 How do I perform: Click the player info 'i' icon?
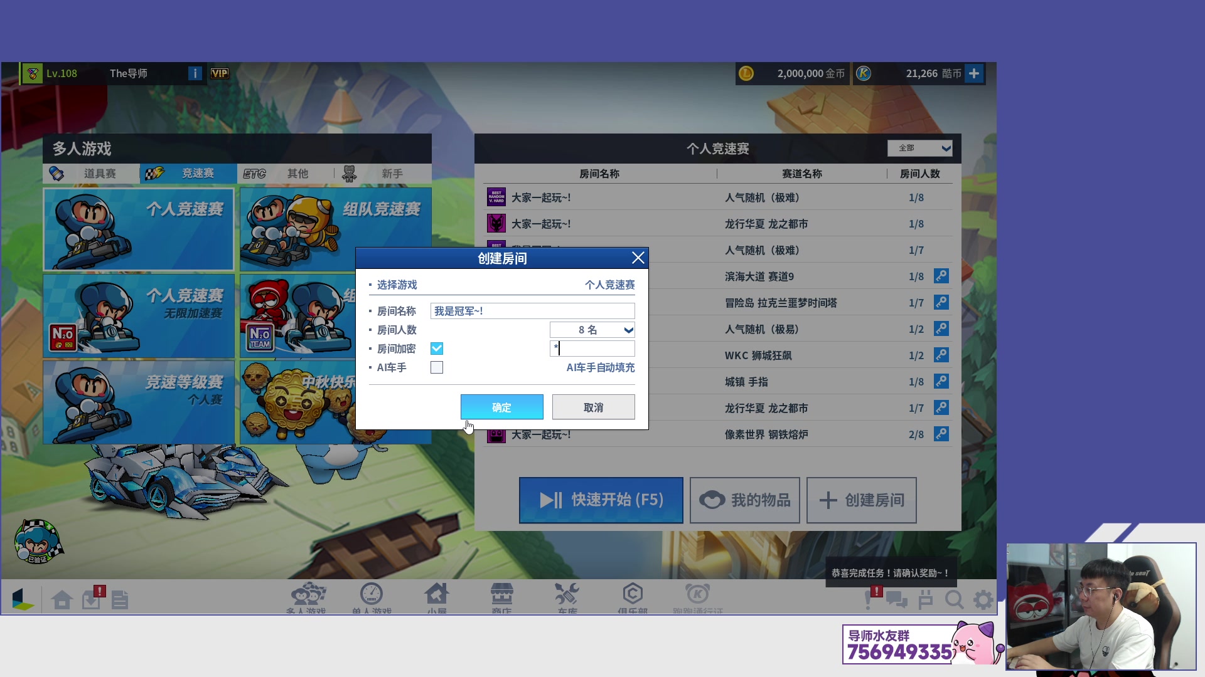pyautogui.click(x=195, y=73)
